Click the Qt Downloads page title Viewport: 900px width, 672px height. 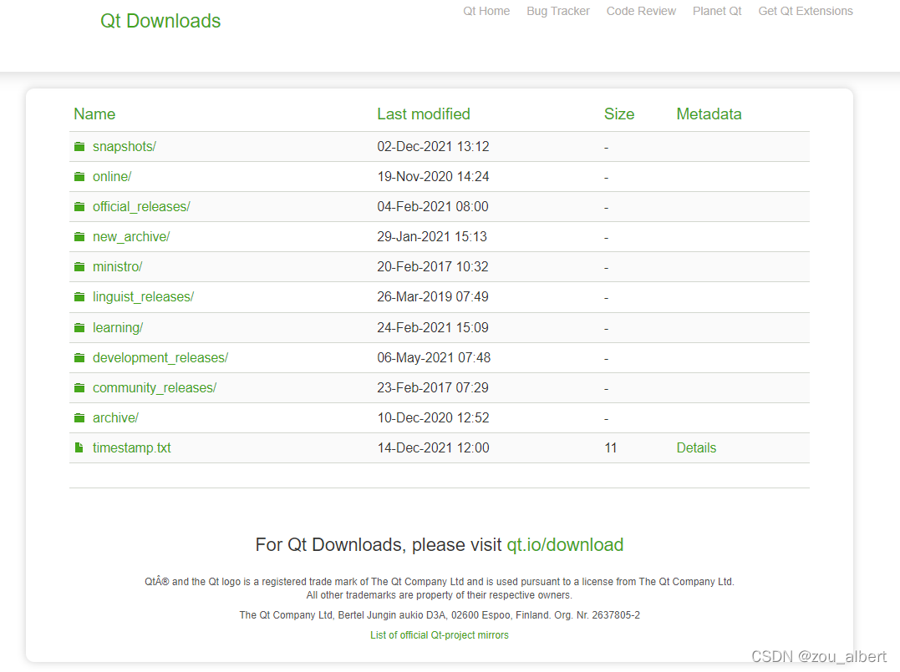tap(160, 21)
